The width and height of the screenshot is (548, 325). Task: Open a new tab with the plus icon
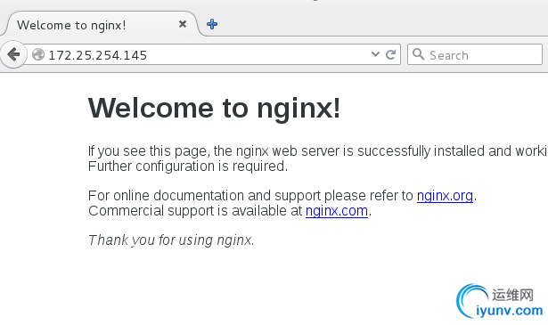212,24
